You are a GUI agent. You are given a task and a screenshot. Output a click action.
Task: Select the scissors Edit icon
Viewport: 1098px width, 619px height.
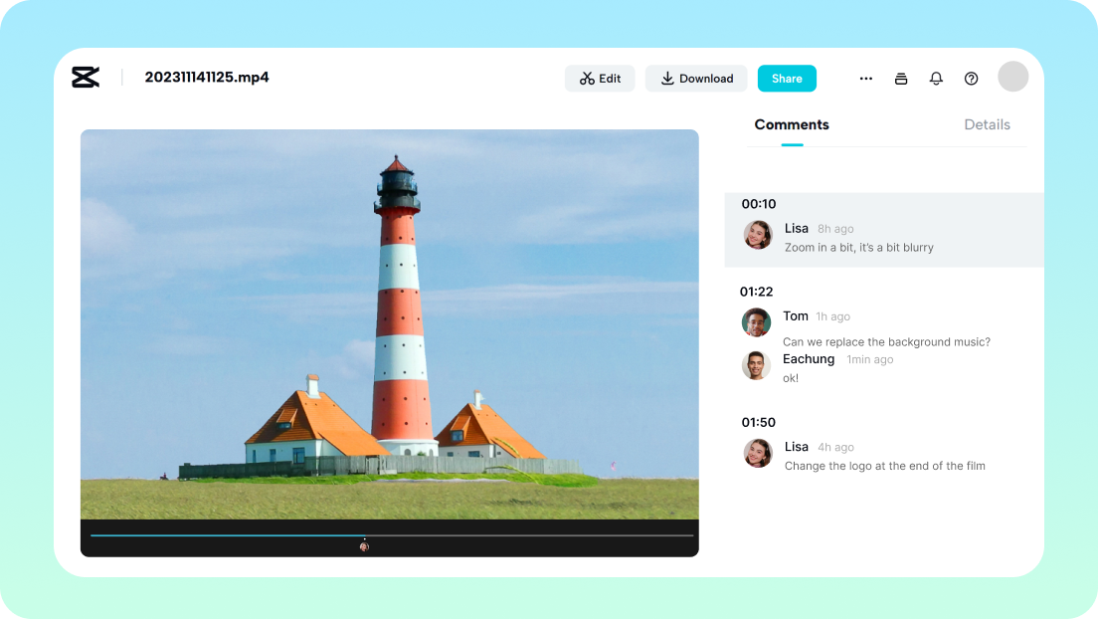click(585, 78)
